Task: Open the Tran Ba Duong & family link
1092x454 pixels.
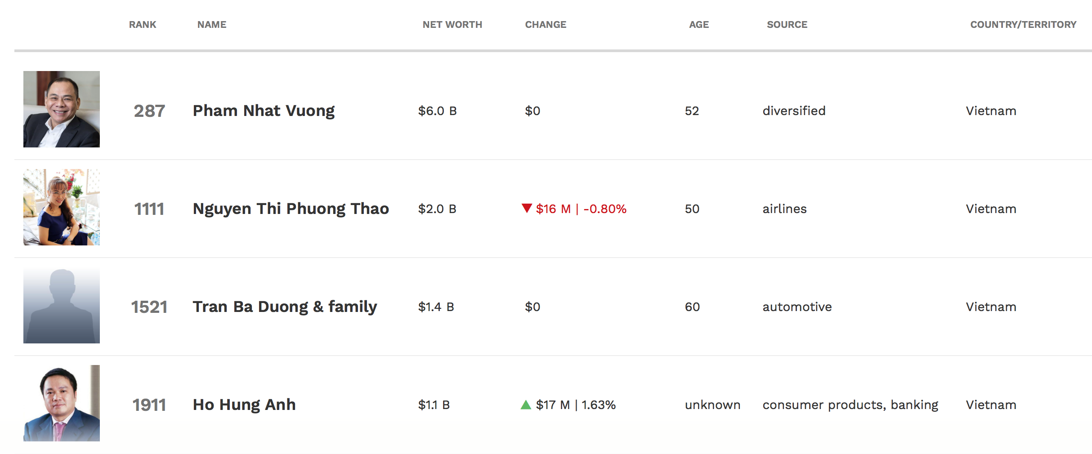Action: (285, 307)
